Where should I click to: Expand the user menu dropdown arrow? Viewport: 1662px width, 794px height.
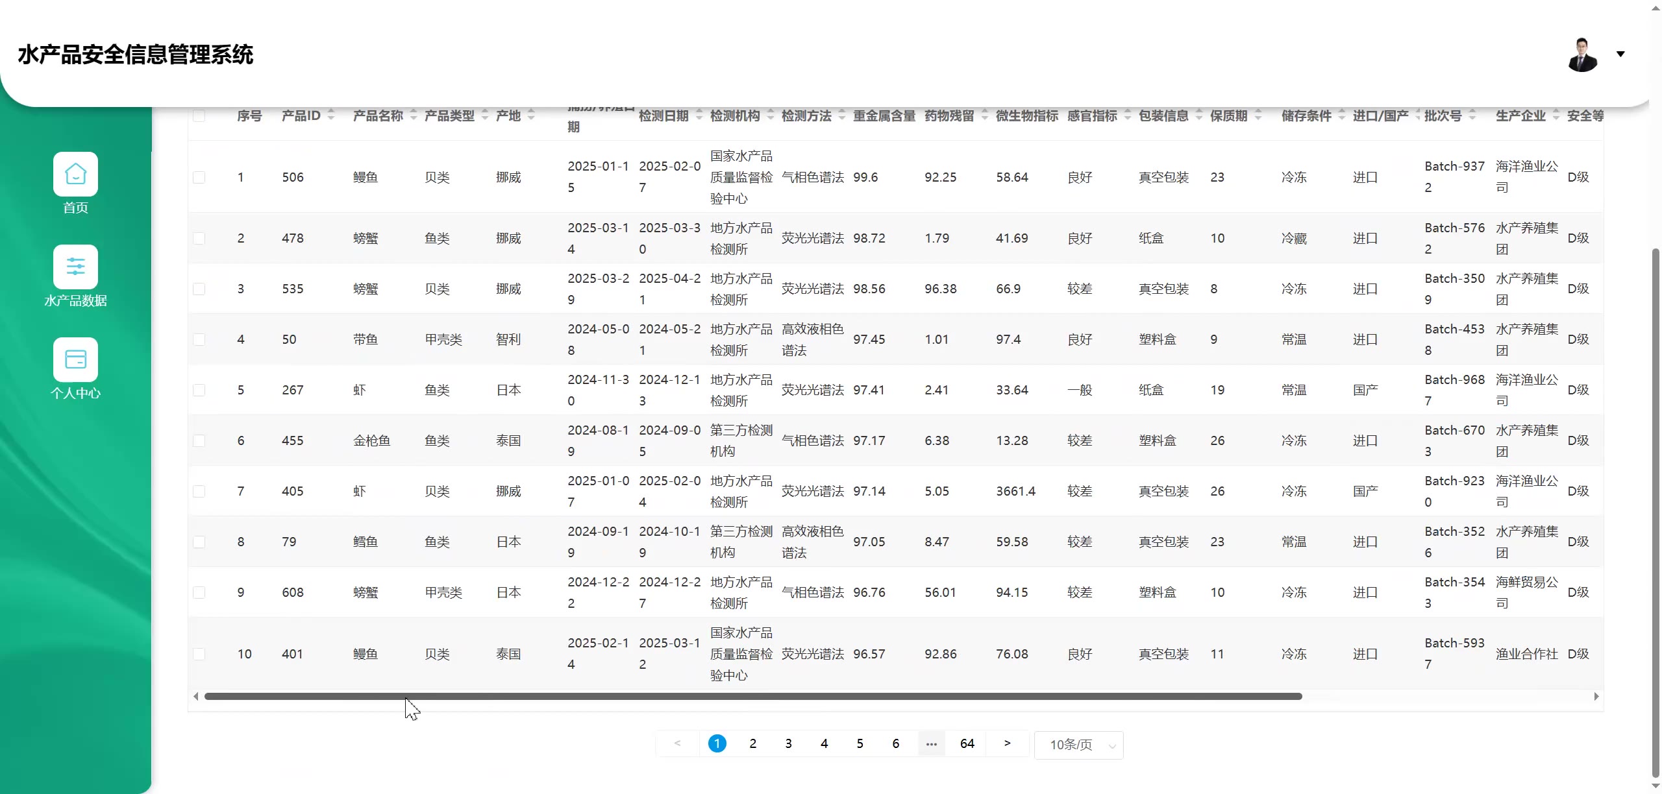point(1620,54)
